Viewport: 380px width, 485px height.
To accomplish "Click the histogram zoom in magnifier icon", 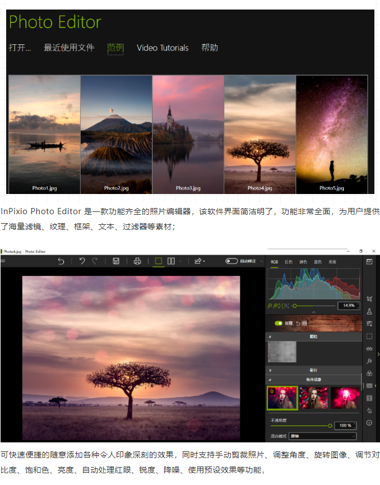I will pyautogui.click(x=276, y=306).
